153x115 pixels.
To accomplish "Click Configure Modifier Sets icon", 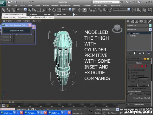I will [x=149, y=53].
